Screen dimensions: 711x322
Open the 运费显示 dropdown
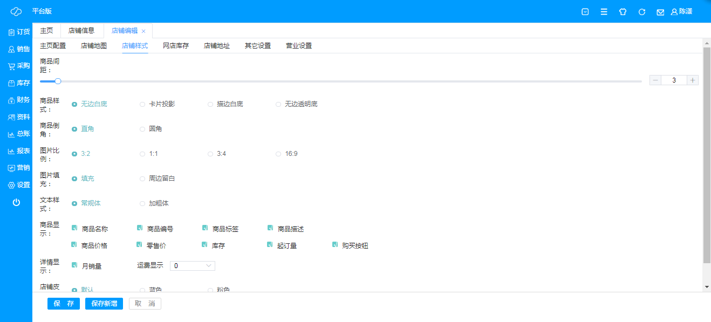tap(193, 266)
